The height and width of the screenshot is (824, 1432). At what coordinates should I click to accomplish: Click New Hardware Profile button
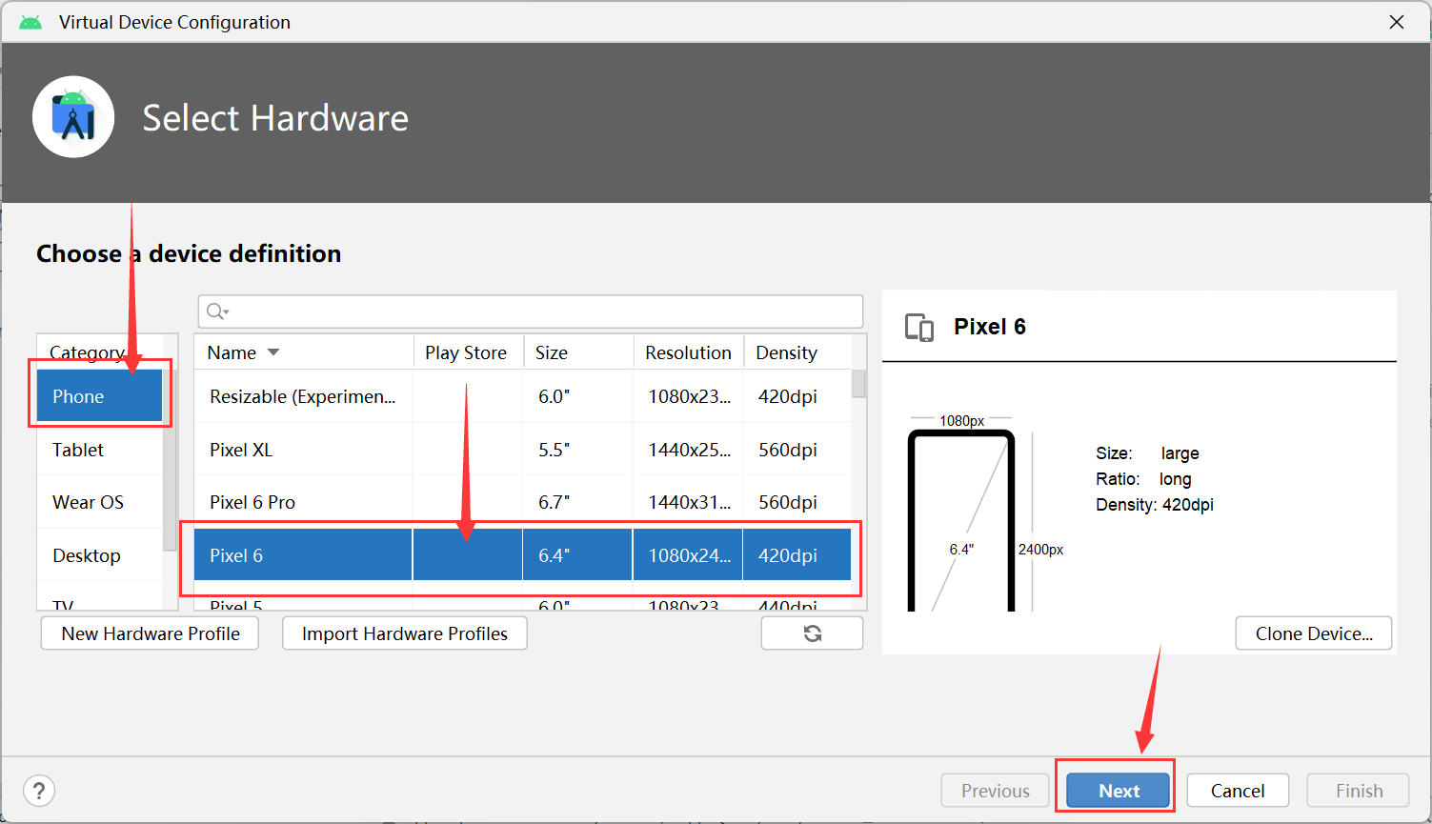click(x=151, y=633)
